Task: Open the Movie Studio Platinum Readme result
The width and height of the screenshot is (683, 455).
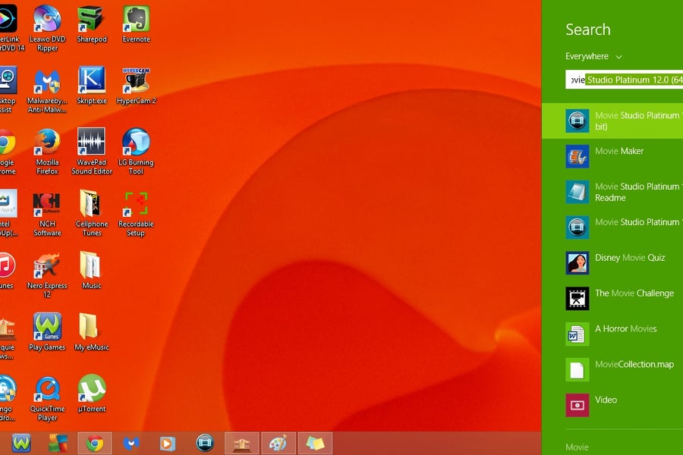Action: 612,192
